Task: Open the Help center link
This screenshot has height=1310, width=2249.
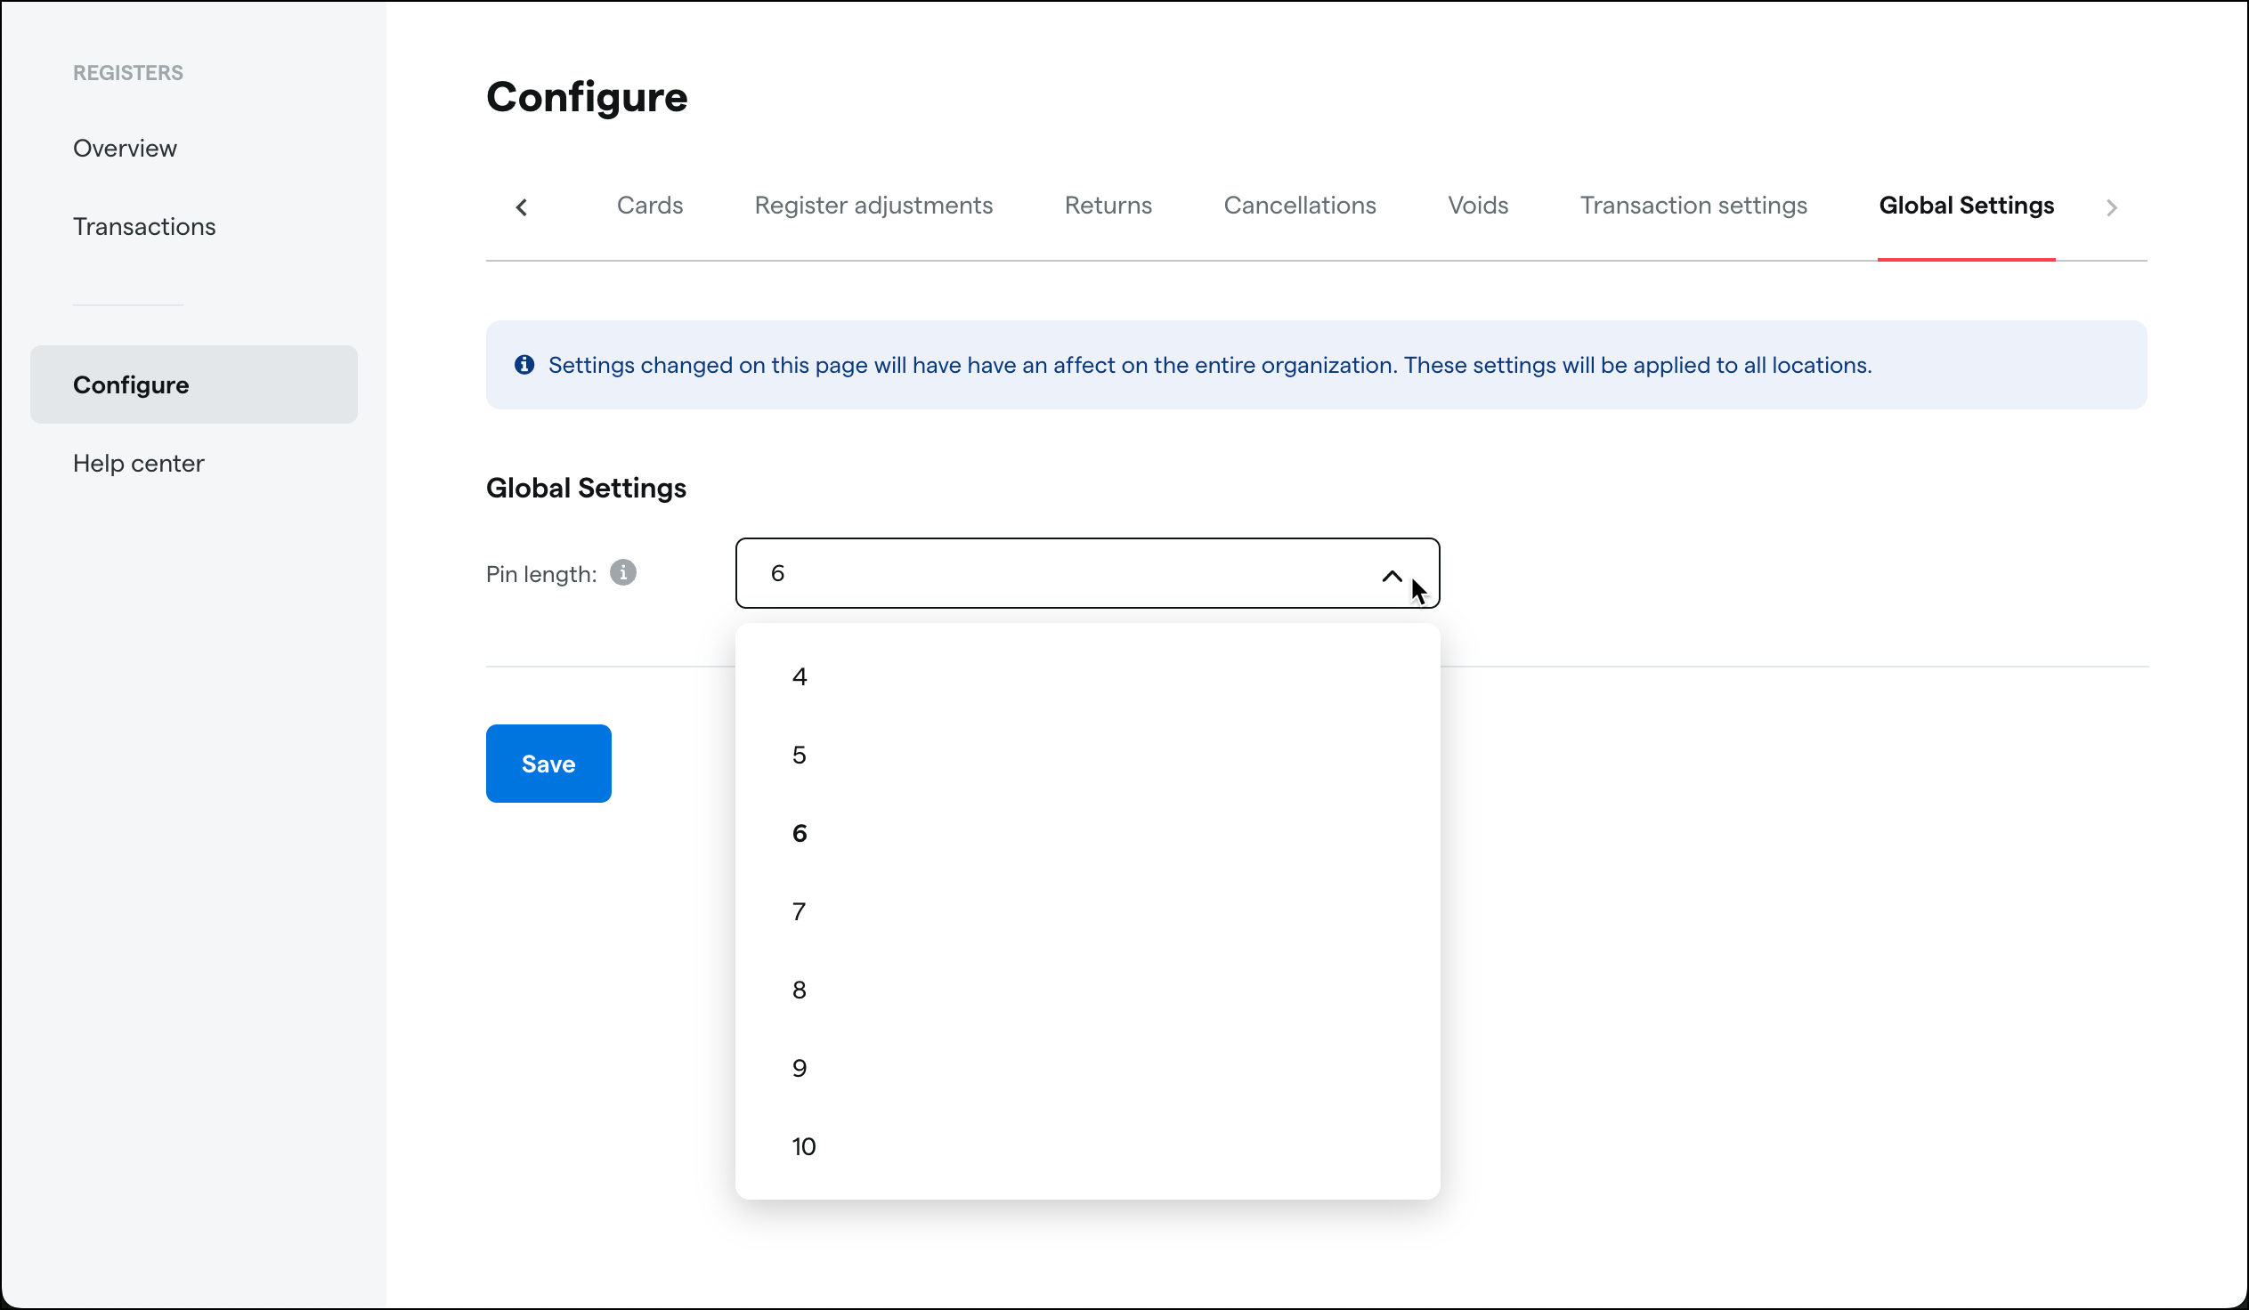Action: pyautogui.click(x=138, y=463)
